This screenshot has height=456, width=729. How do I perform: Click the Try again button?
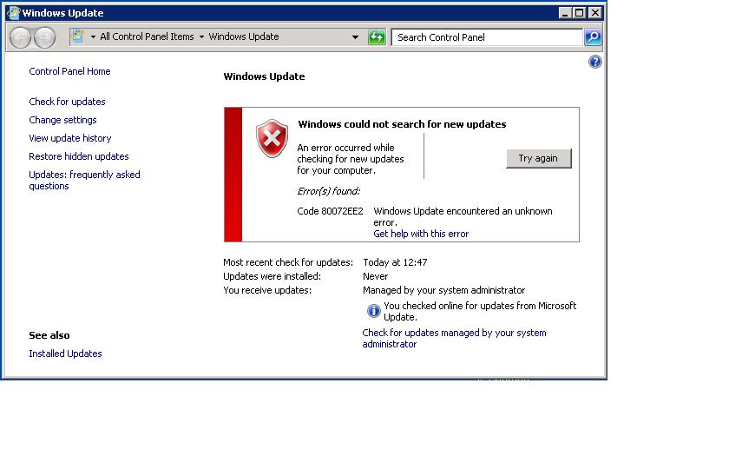pyautogui.click(x=538, y=158)
